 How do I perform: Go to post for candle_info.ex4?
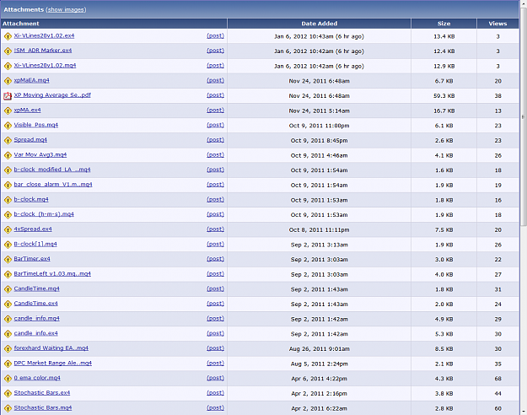tap(216, 333)
